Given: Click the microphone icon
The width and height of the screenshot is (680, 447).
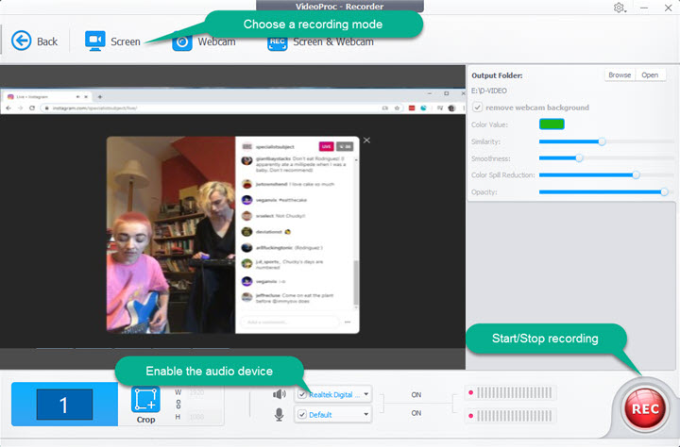Looking at the screenshot, I should [279, 415].
